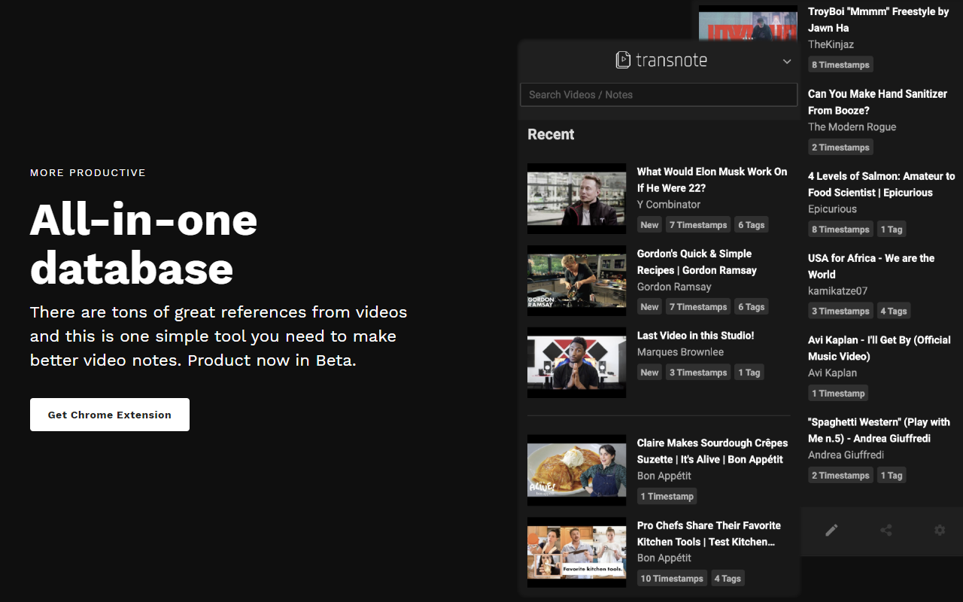
Task: Click 6 Tags on Elon Musk video
Action: (x=751, y=225)
